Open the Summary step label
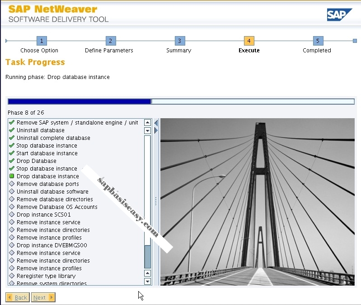361x305 pixels. pos(179,51)
